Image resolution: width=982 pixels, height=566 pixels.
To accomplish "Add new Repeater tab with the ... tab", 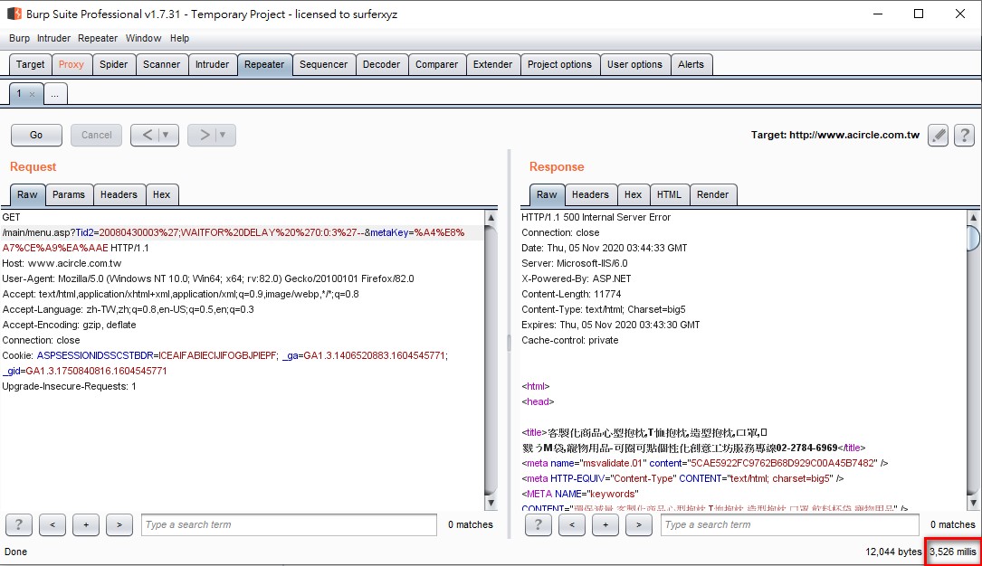I will (55, 94).
